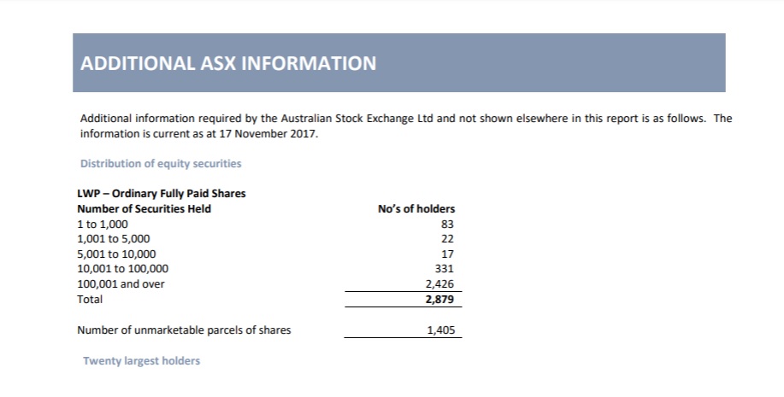
Task: Click the unmarketable parcels value 1,405
Action: point(441,330)
